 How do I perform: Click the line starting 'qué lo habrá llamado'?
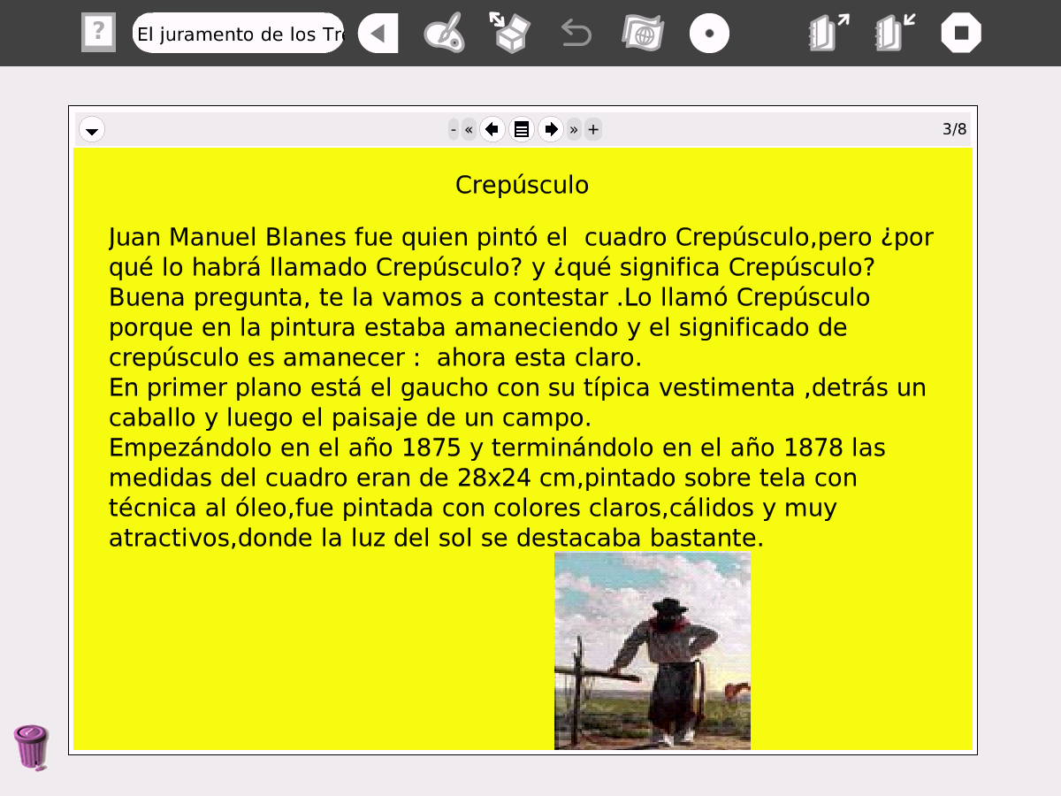click(492, 267)
